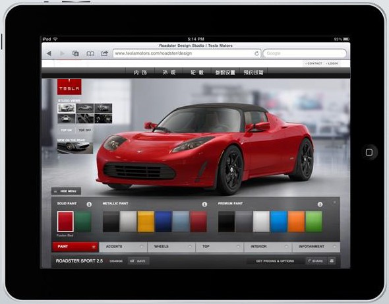Select the rear studio view thumbnail

point(66,119)
